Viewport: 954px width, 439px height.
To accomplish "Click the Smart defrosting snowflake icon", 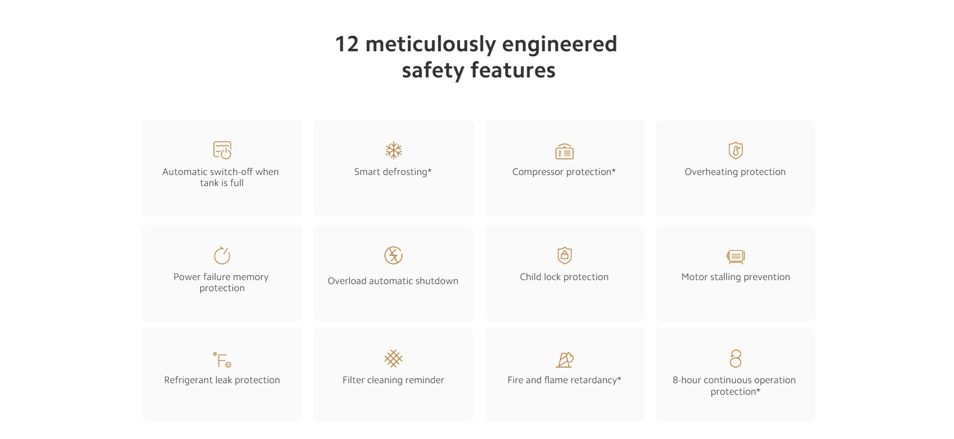I will click(x=393, y=150).
